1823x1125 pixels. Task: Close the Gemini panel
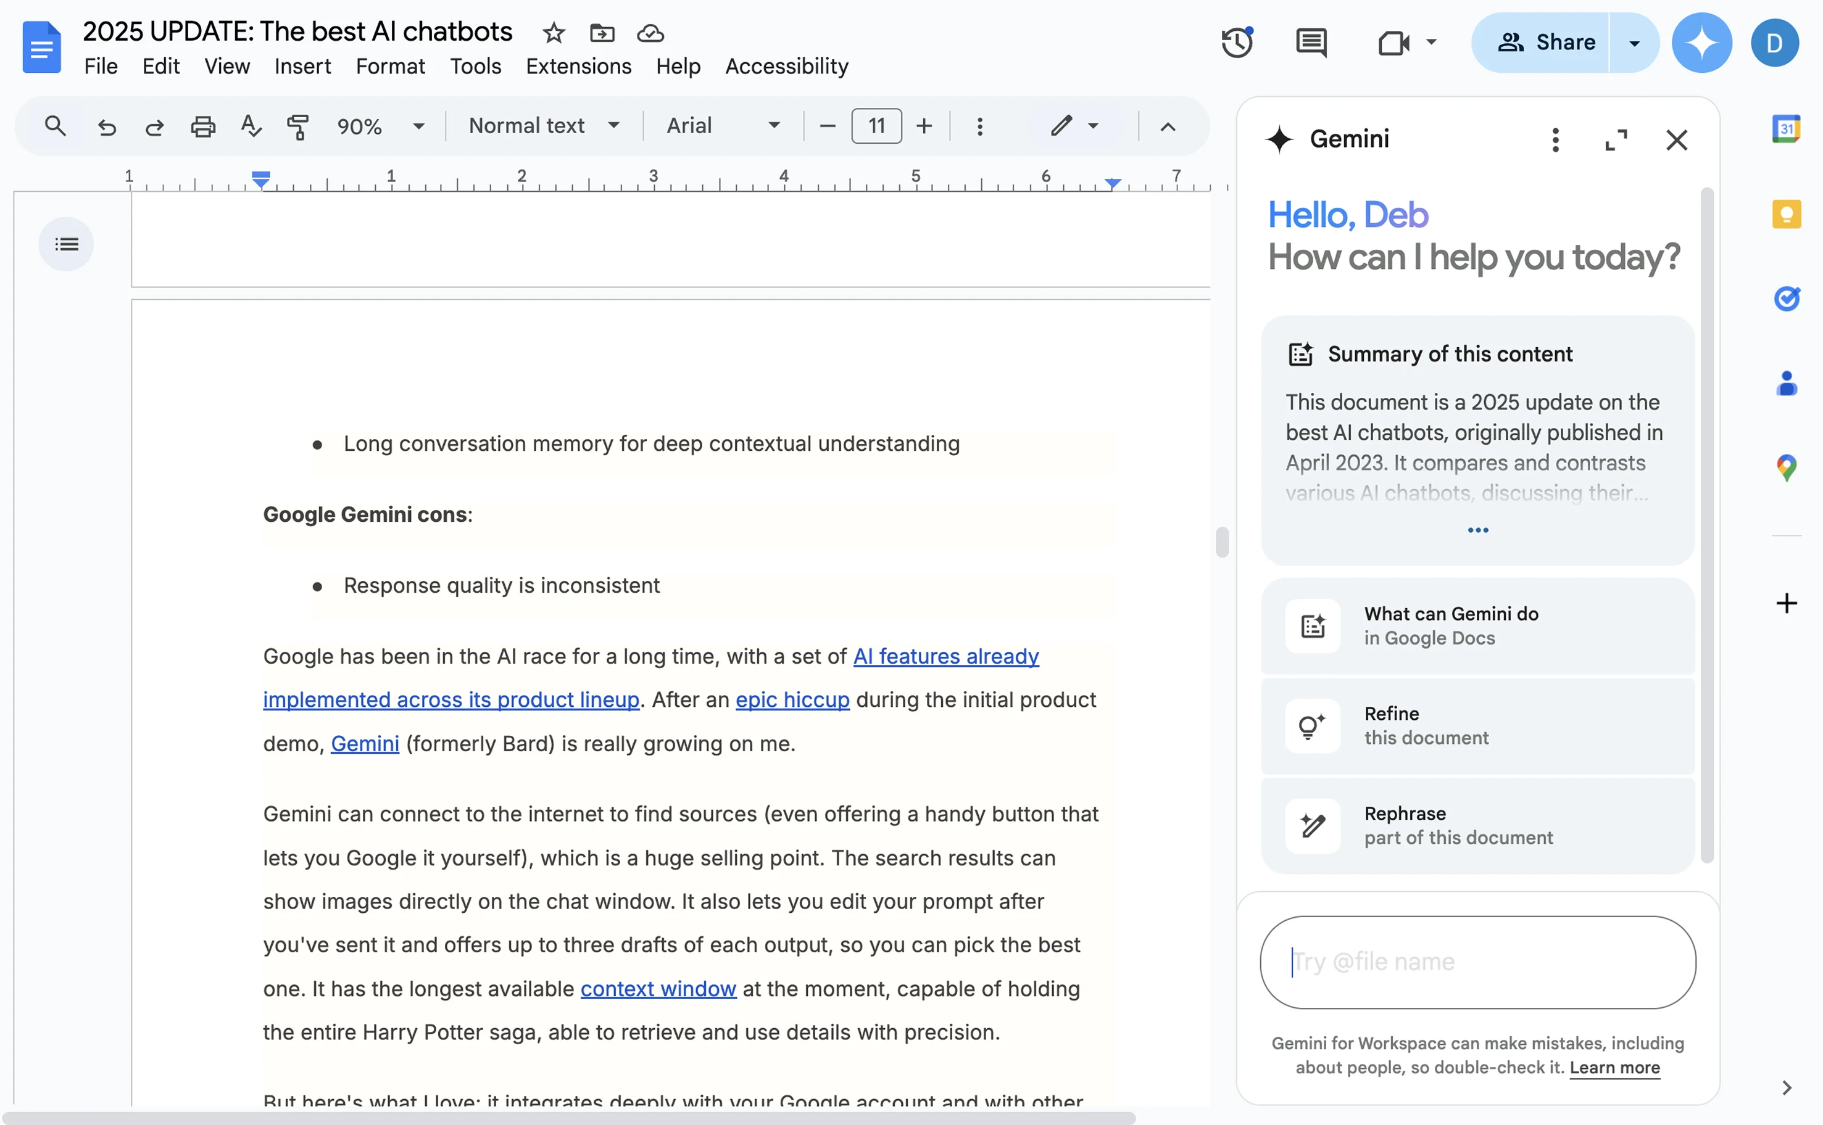click(x=1676, y=139)
